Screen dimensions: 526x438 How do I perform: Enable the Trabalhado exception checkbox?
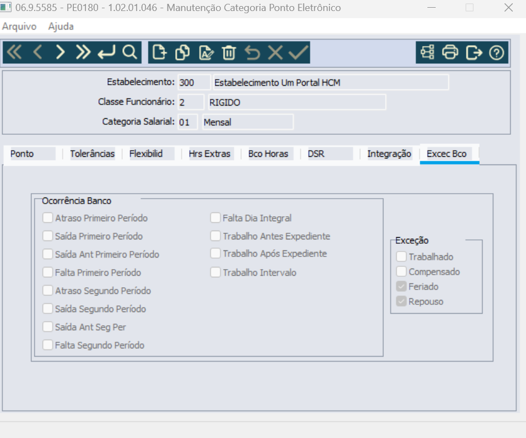401,257
